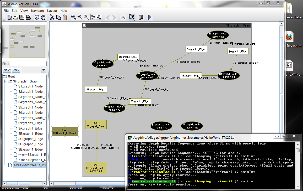The image size is (303, 191).
Task: Collapse the $F:graph1_Graph tree node
Action: click(x=5, y=81)
